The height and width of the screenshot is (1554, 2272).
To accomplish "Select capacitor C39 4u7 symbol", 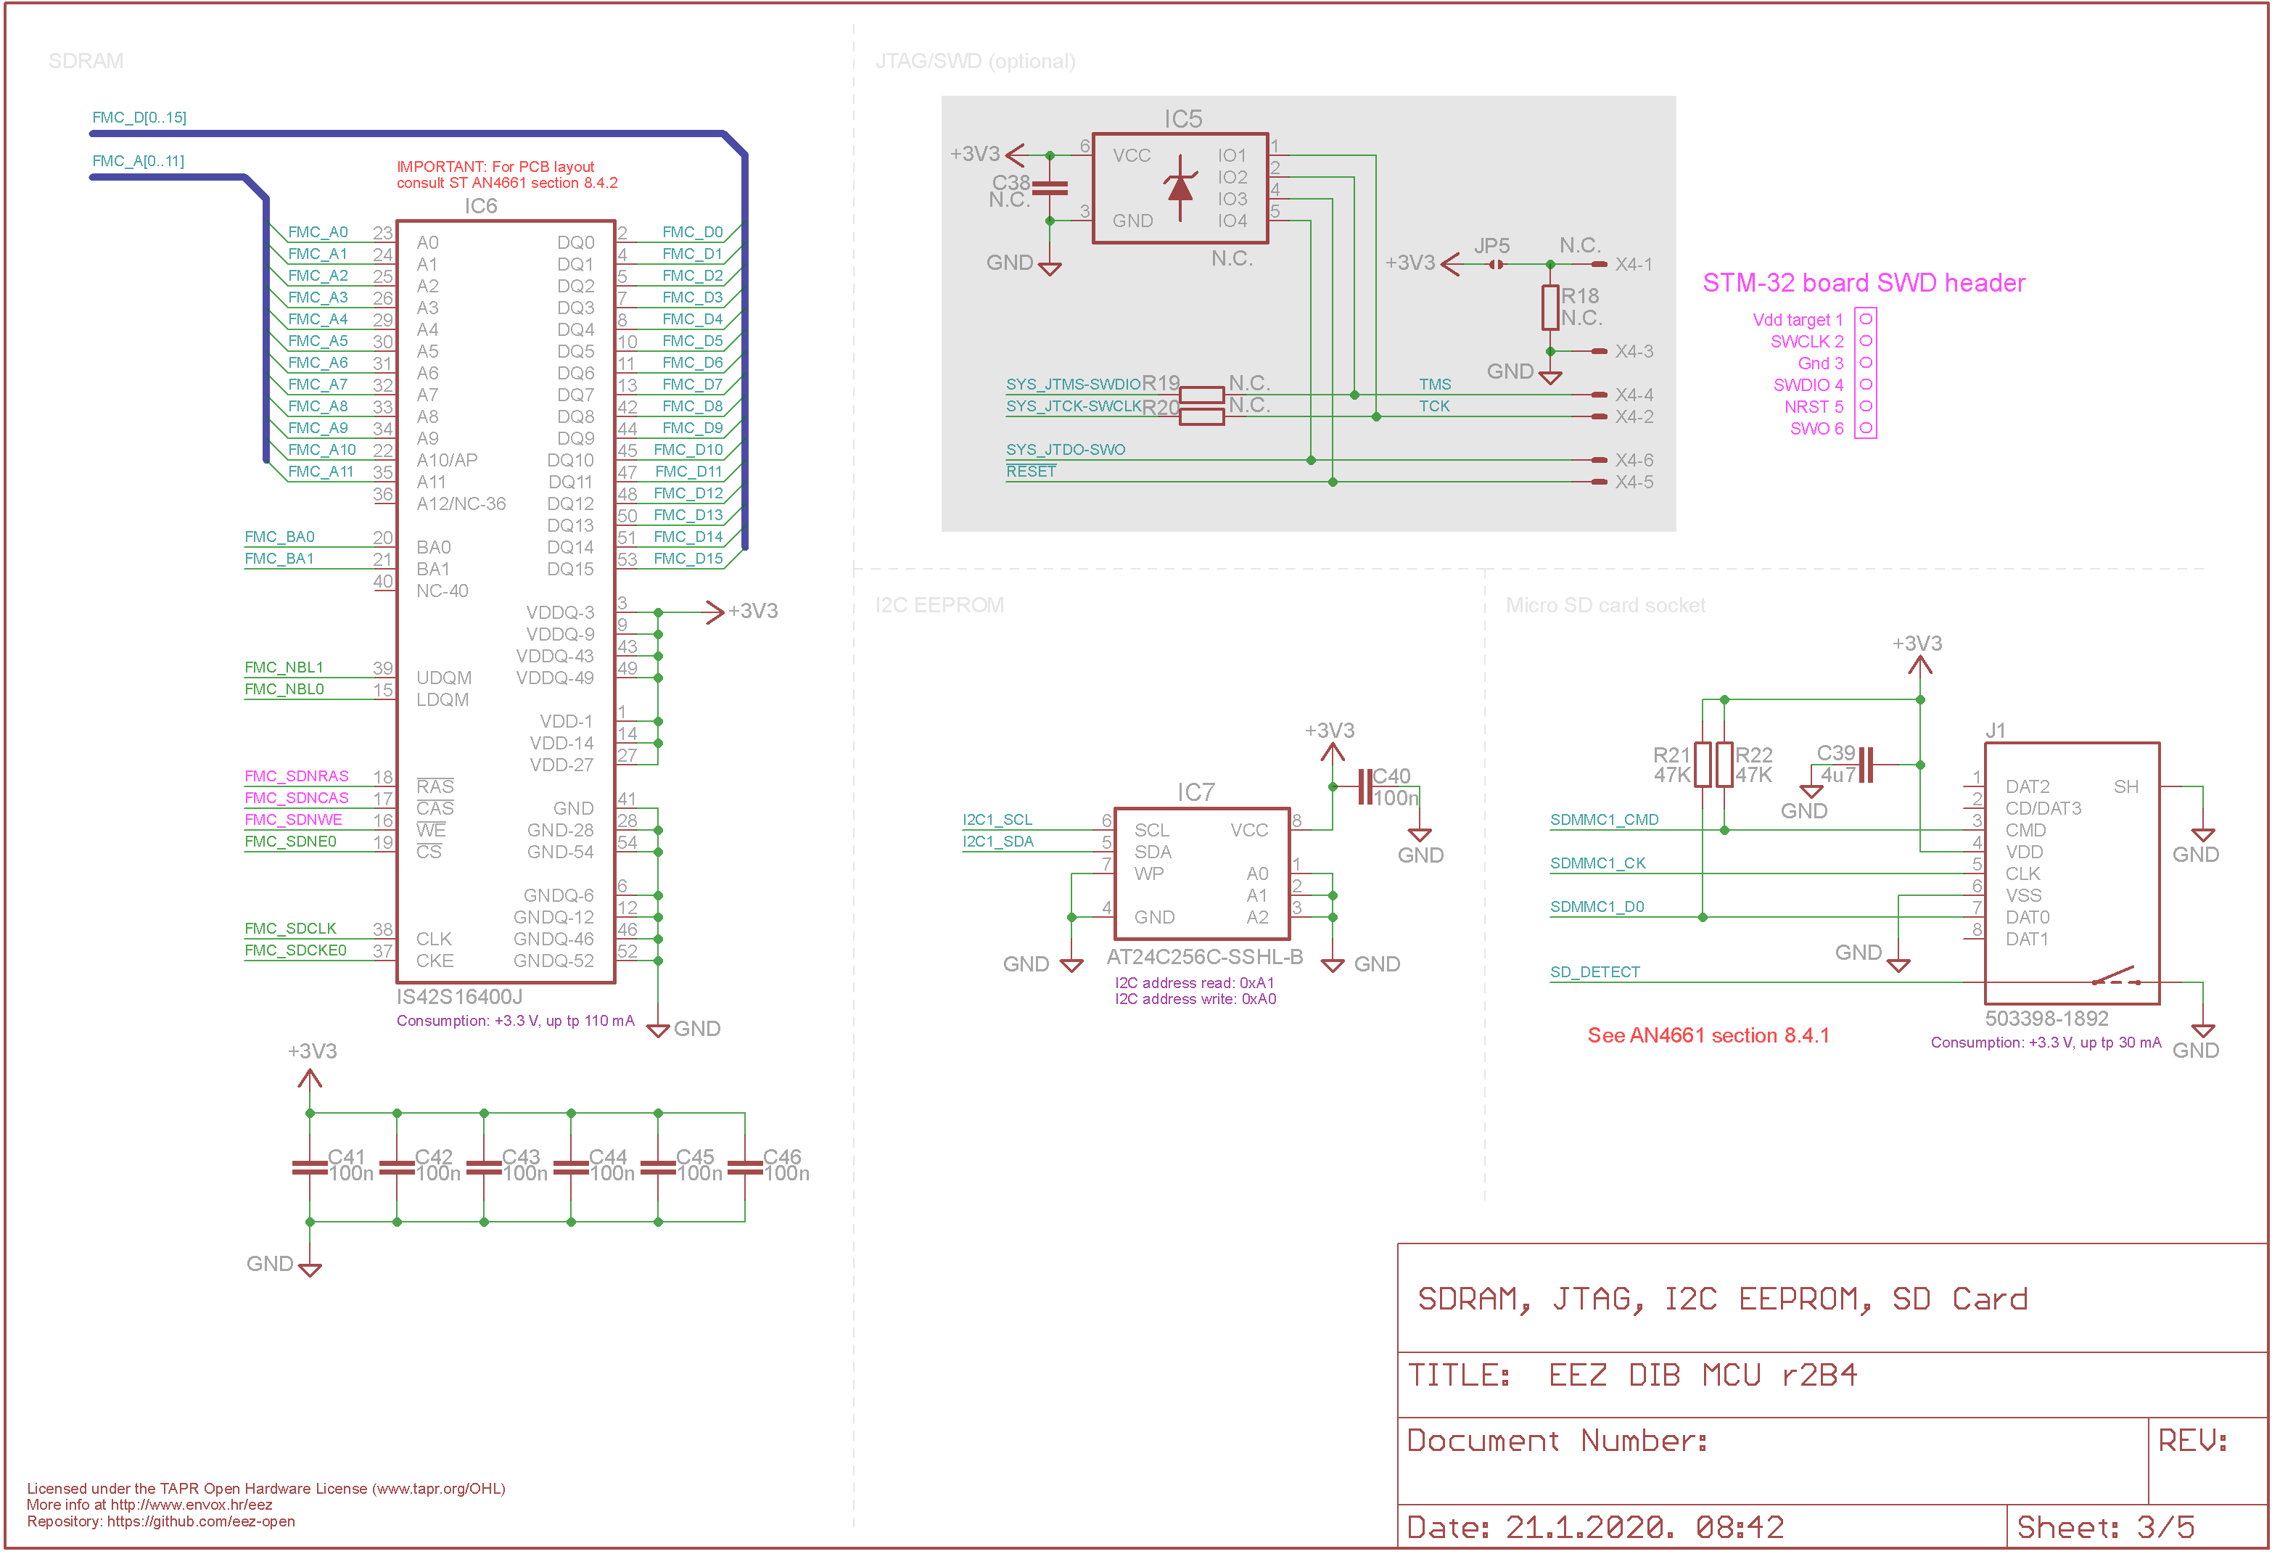I will click(1866, 765).
